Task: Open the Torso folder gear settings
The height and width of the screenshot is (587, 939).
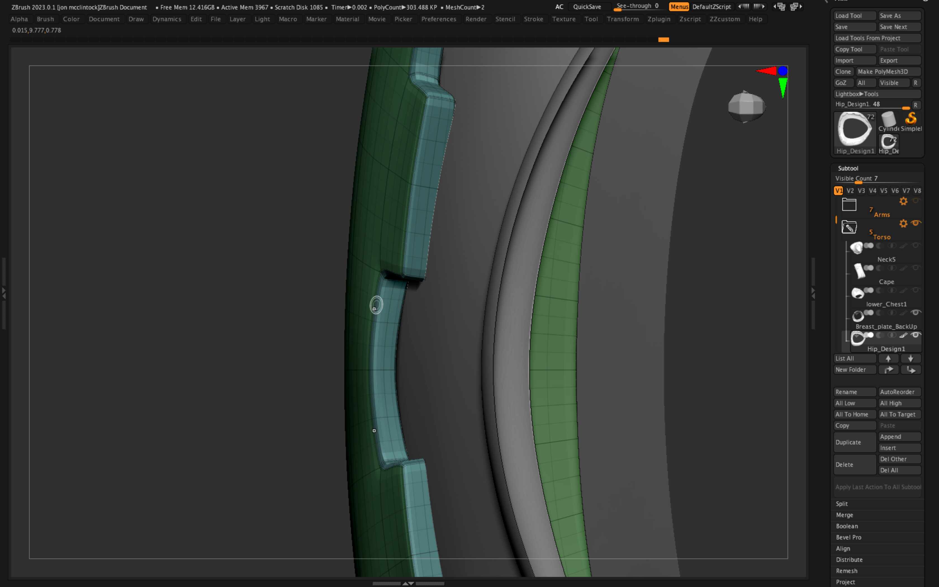Action: (903, 224)
